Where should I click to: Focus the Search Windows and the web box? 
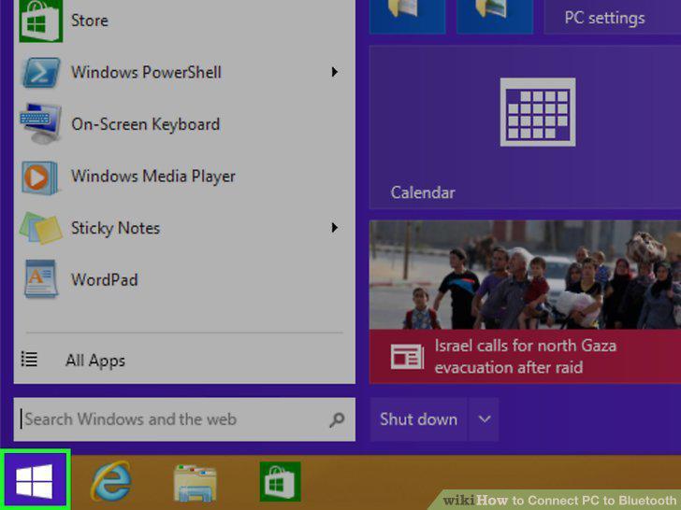(184, 419)
